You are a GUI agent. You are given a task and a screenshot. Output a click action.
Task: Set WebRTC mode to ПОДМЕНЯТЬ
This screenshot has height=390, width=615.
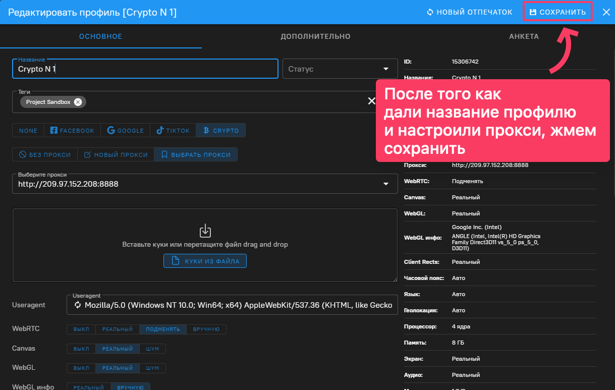tap(162, 329)
